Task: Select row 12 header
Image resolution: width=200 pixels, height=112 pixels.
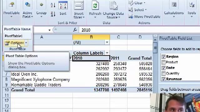Action: click(7, 100)
